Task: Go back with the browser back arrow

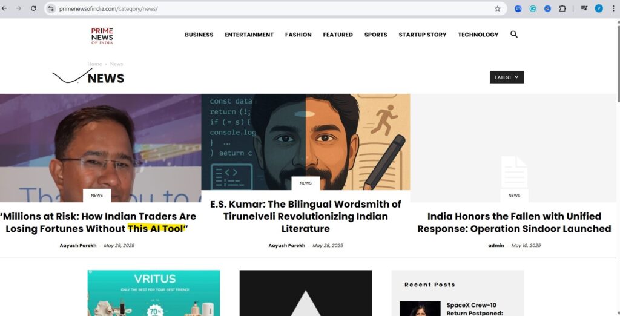Action: (4, 8)
